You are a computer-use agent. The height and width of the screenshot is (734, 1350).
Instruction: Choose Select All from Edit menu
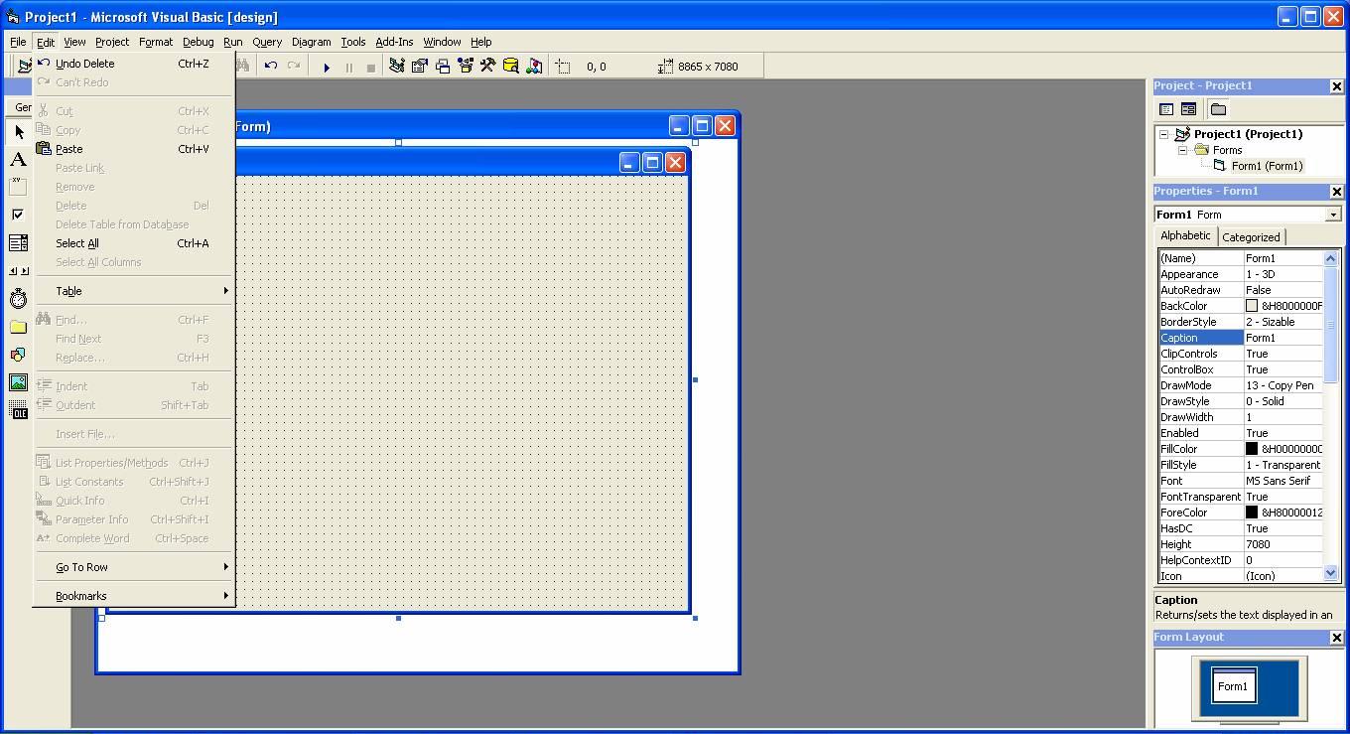pyautogui.click(x=133, y=243)
